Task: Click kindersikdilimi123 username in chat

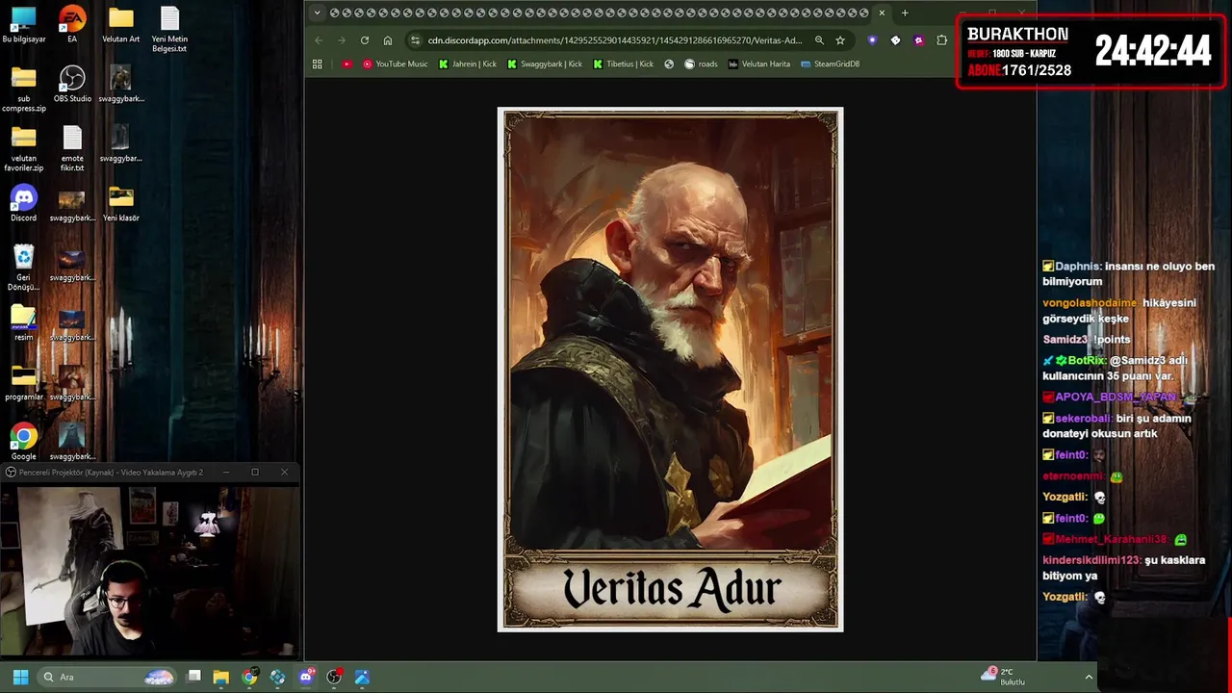Action: pyautogui.click(x=1091, y=560)
